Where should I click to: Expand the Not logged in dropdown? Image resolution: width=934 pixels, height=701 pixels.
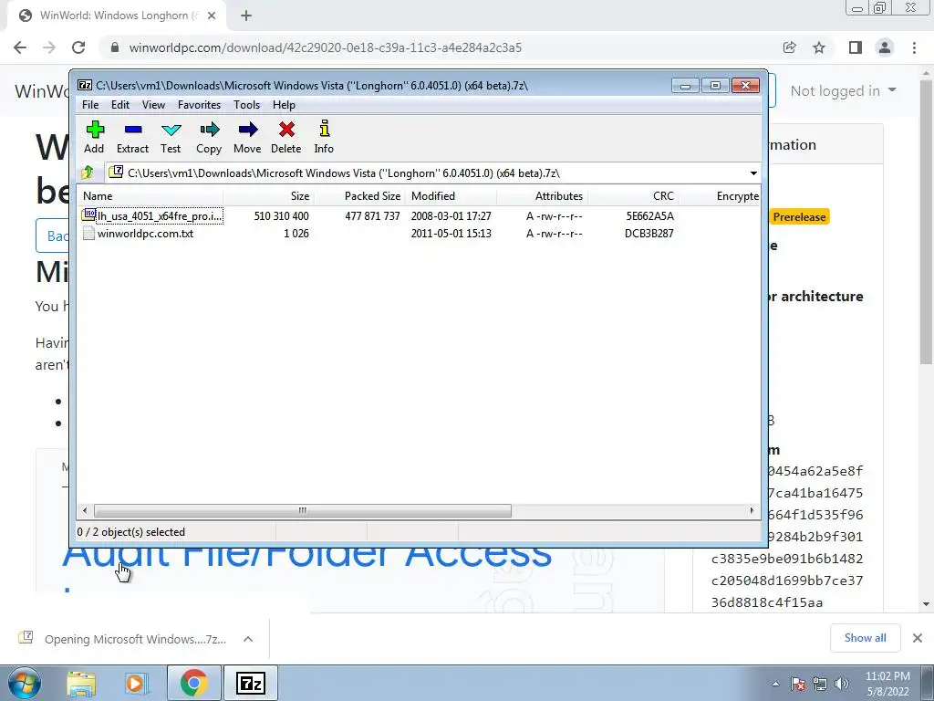[843, 90]
